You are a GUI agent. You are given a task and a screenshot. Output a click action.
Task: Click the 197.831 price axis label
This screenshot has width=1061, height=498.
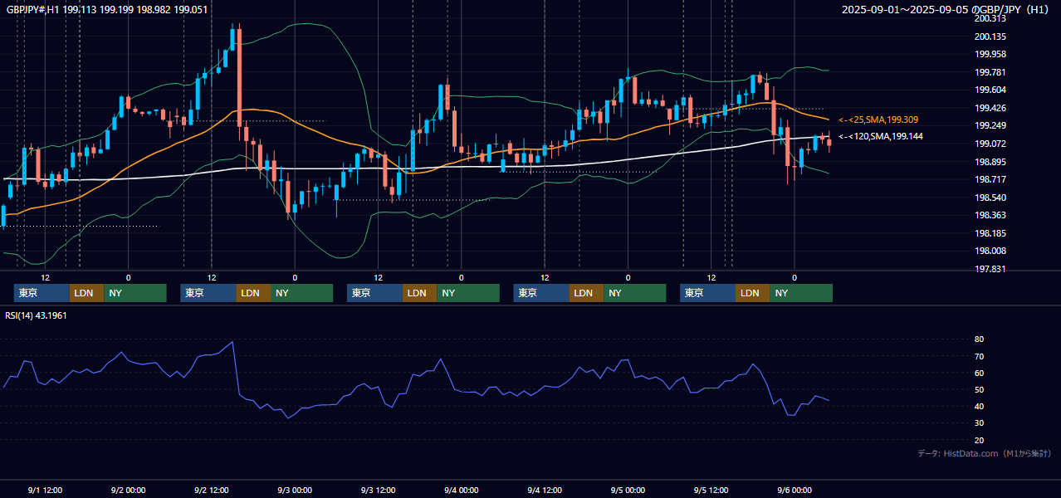coord(990,269)
